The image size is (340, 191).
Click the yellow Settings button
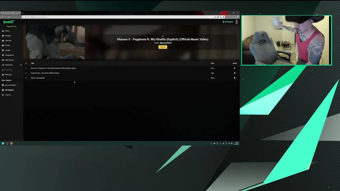163,47
